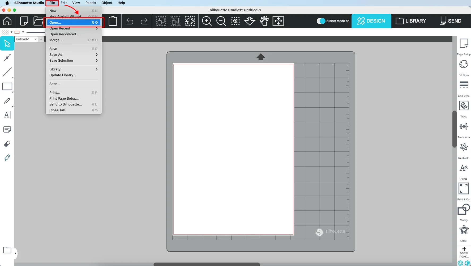Choose the Rectangle drawing tool
Image resolution: width=471 pixels, height=266 pixels.
[7, 86]
